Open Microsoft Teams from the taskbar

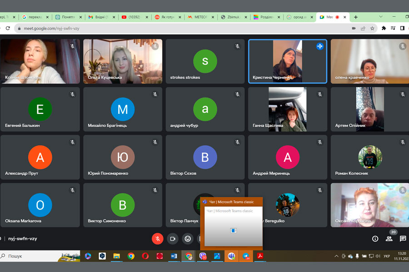point(231,256)
